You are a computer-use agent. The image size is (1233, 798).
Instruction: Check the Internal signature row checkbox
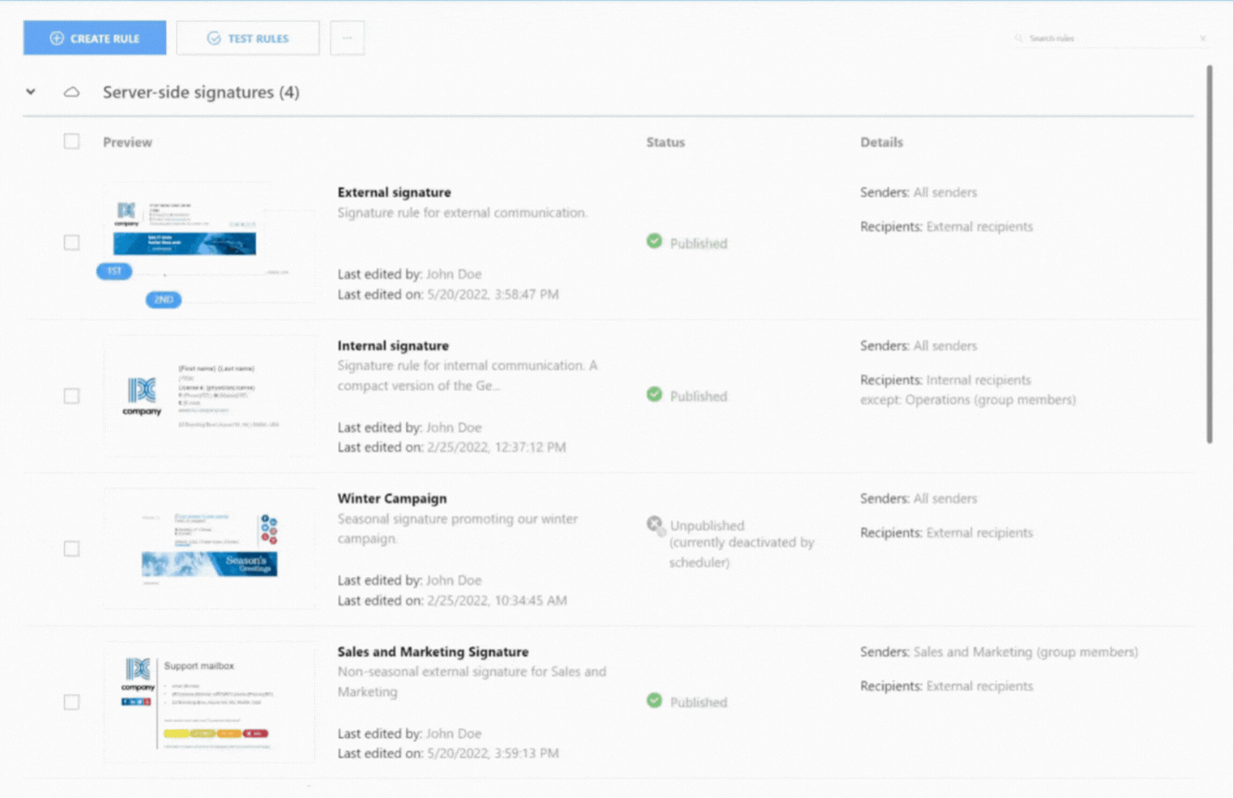point(72,395)
